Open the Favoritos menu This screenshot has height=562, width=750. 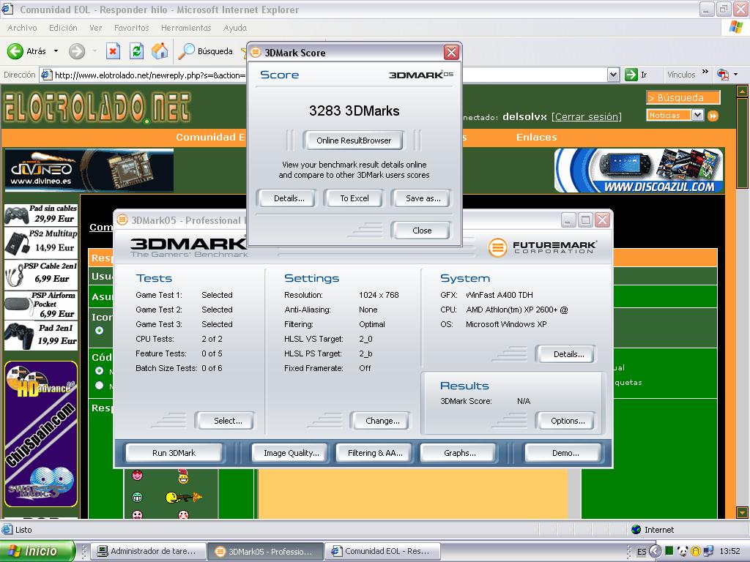tap(132, 28)
